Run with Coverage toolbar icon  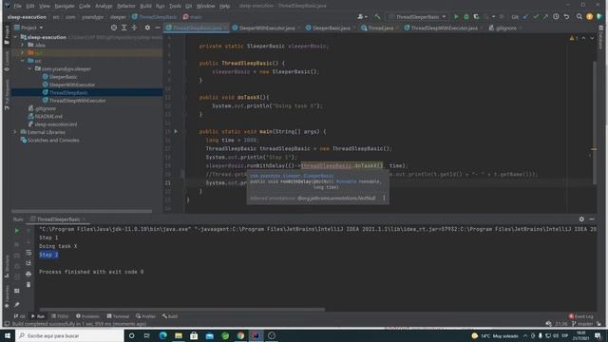coord(476,17)
